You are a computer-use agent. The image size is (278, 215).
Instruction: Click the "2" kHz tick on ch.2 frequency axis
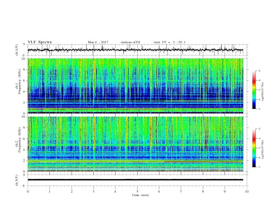click(x=25, y=161)
